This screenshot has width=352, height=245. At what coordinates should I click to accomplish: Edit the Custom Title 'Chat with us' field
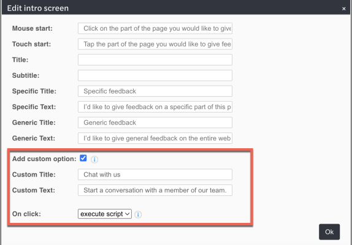coord(155,175)
